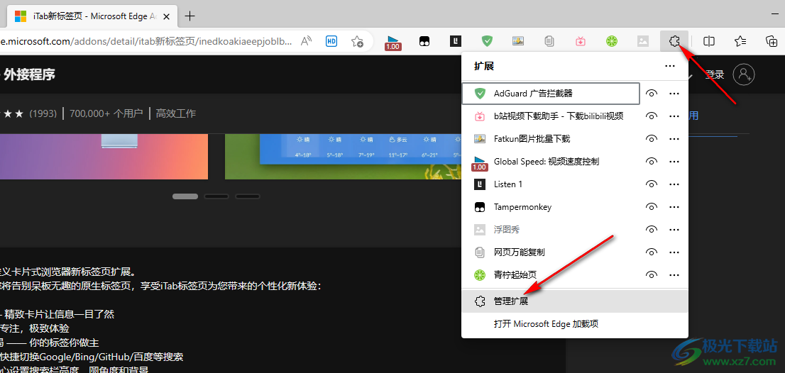Image resolution: width=785 pixels, height=373 pixels.
Task: Click bilibili download helper toolbar icon
Action: coord(581,41)
